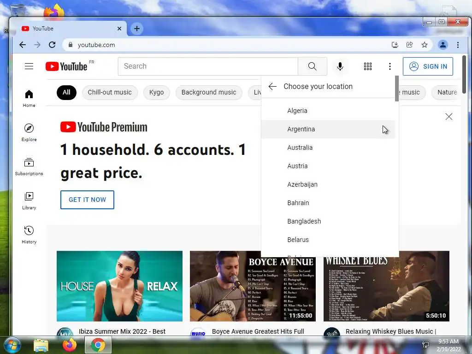Select the Kygo chip
472x354 pixels.
[157, 92]
